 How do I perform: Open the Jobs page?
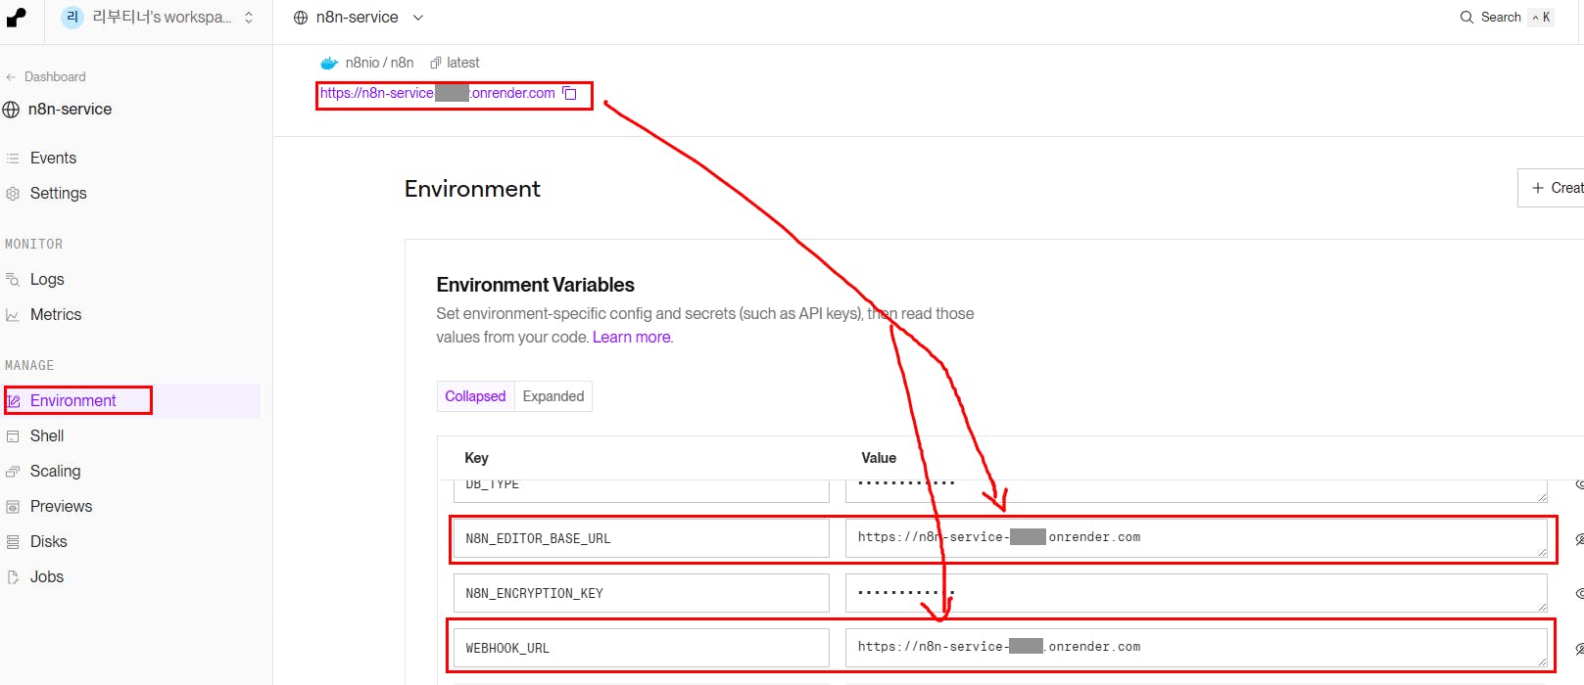tap(47, 576)
